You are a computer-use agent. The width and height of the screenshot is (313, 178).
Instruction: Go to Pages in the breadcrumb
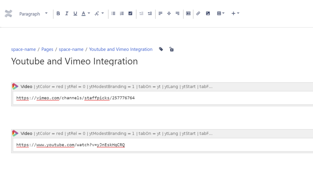pyautogui.click(x=47, y=49)
